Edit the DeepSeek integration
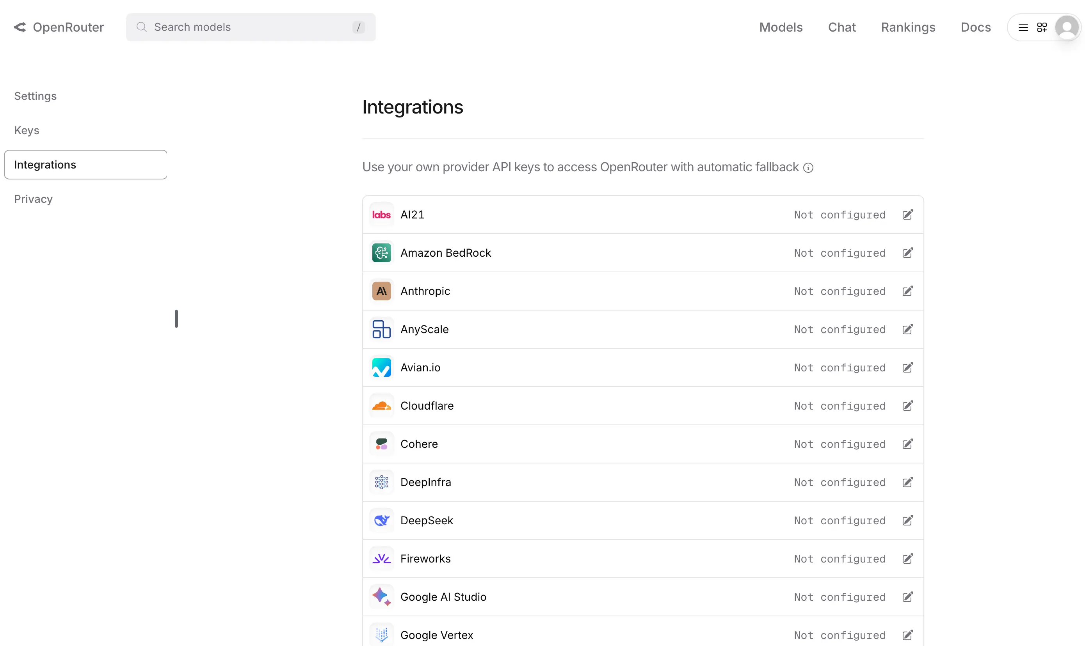This screenshot has width=1085, height=646. [907, 521]
